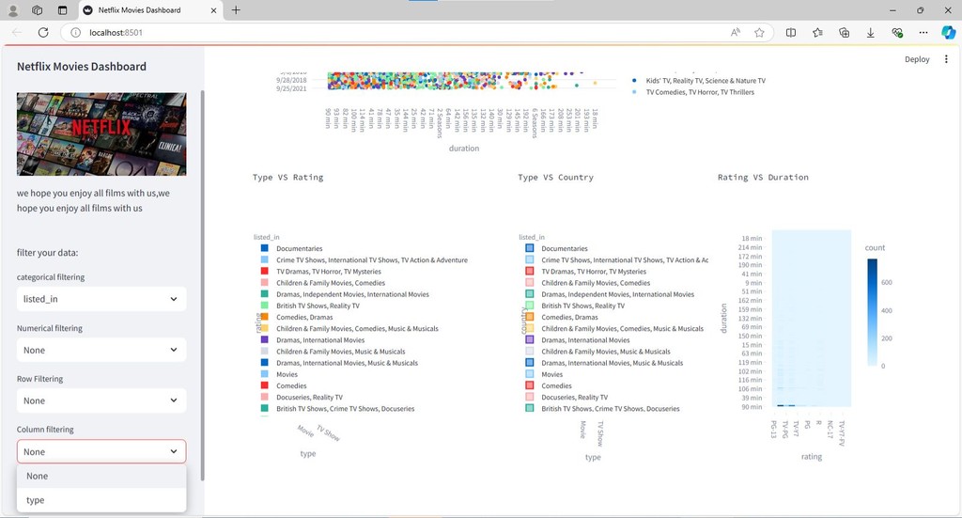Open Browser essentials heart icon
The width and height of the screenshot is (962, 518).
[x=897, y=33]
